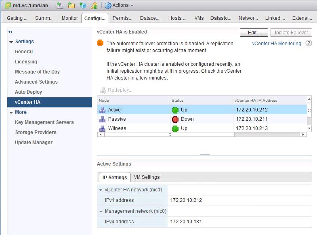This screenshot has height=235, width=317.
Task: Click the new folder toolbar icon
Action: click(71, 6)
